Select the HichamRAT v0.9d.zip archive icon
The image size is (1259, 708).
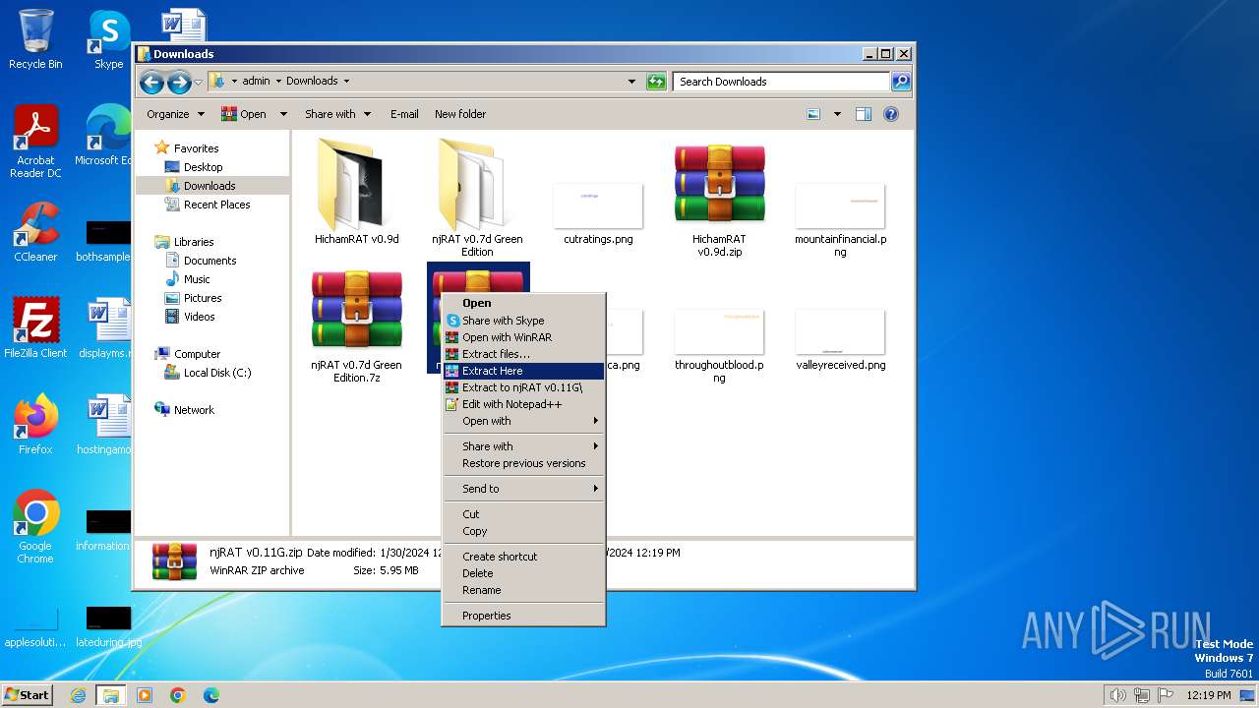click(x=719, y=185)
